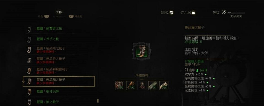Viewport: 264px width, 106px height.
Task: Select the 藍圖:極品熊之靴子 blueprint
Action: [x=59, y=50]
